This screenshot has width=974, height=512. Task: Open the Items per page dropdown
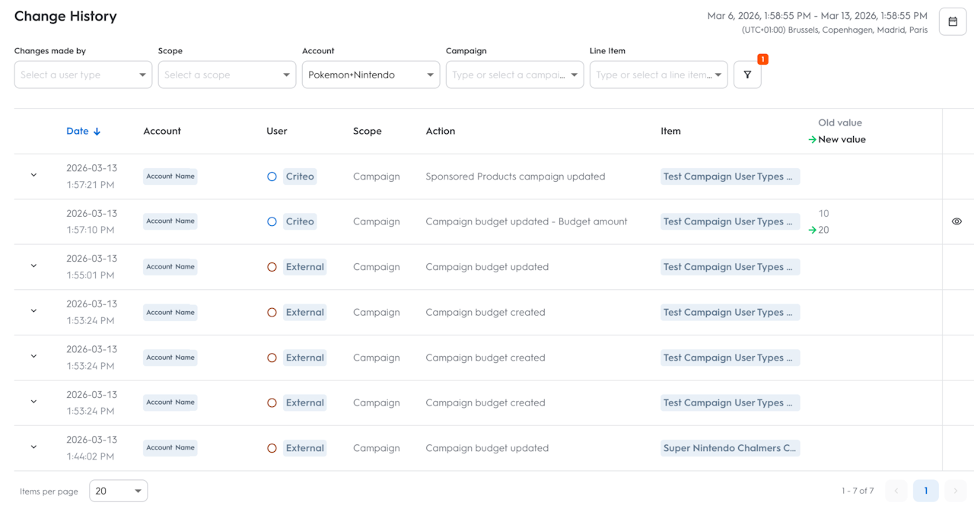point(118,491)
